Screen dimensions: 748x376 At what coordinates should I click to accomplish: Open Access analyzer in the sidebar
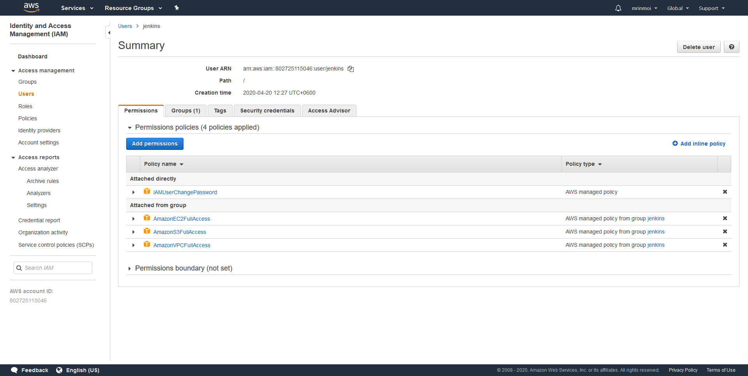coord(38,169)
